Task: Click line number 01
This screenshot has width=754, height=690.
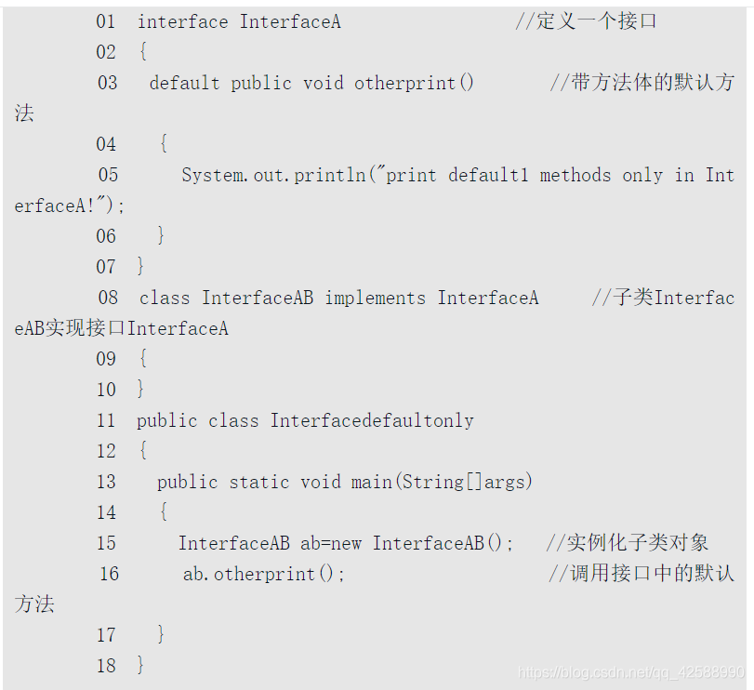Action: click(106, 21)
